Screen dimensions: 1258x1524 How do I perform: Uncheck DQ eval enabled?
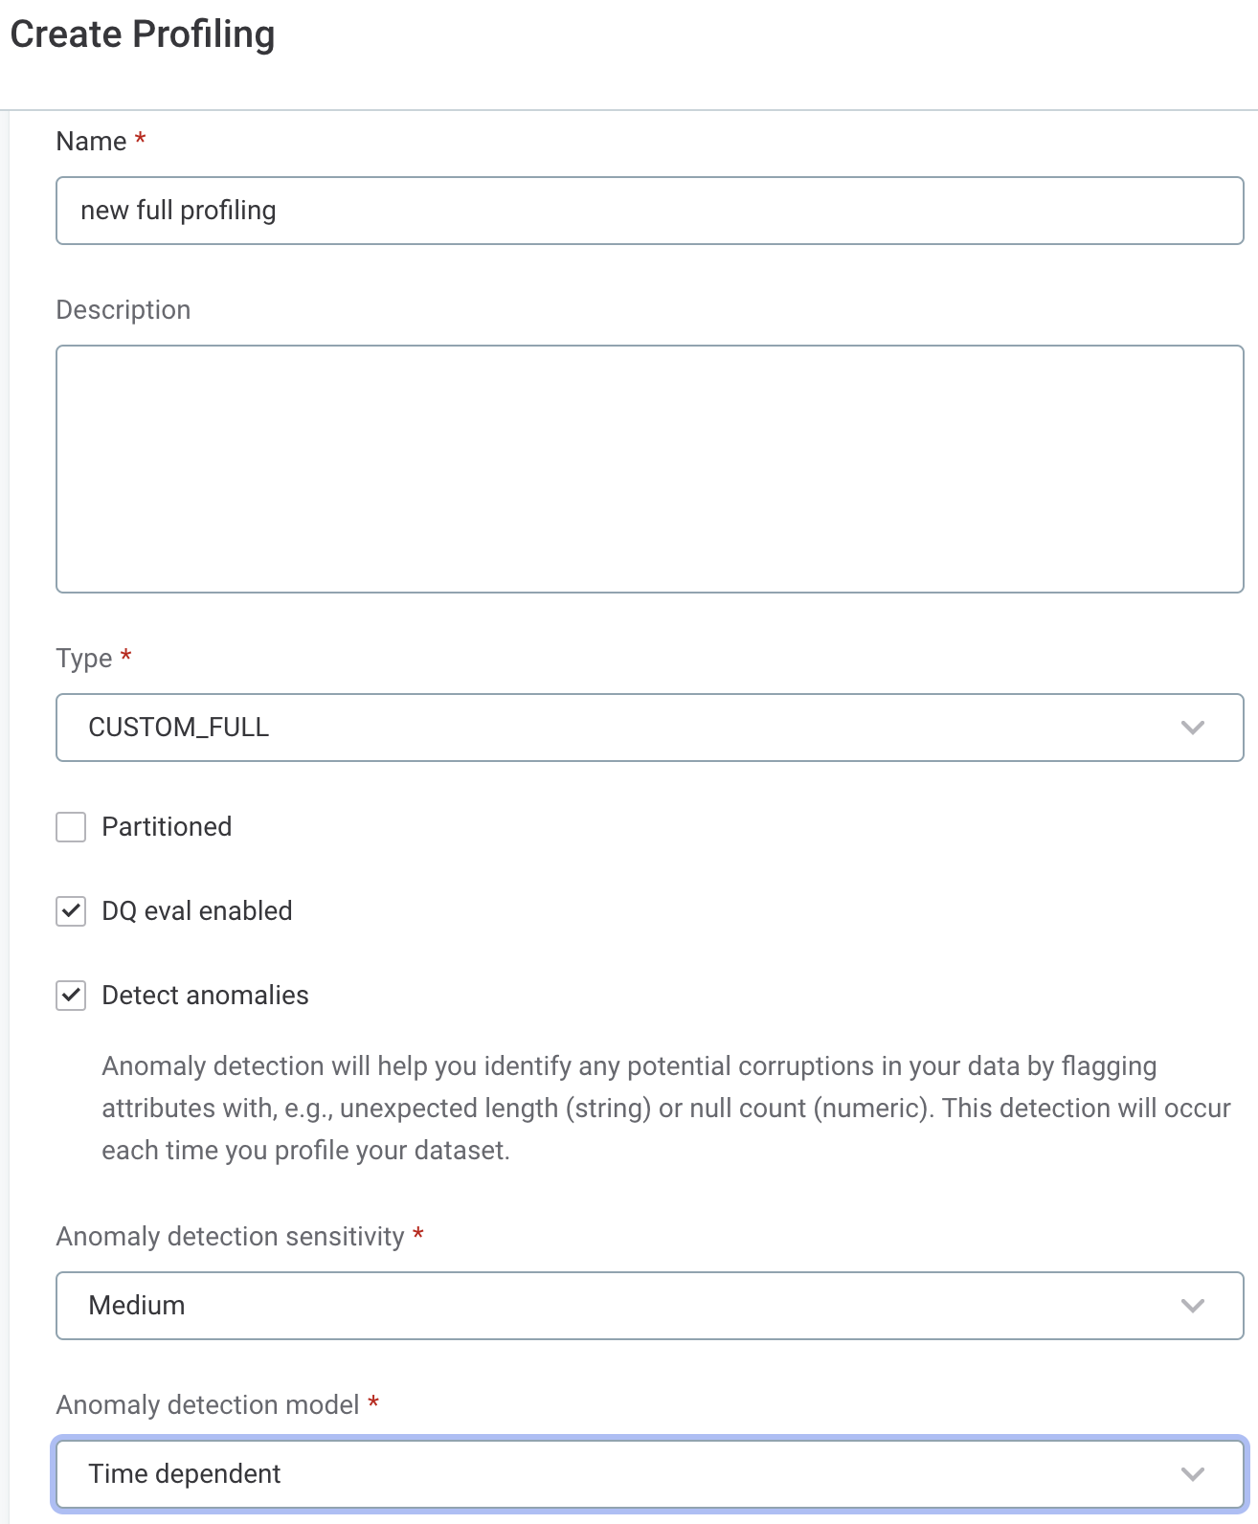(x=70, y=911)
